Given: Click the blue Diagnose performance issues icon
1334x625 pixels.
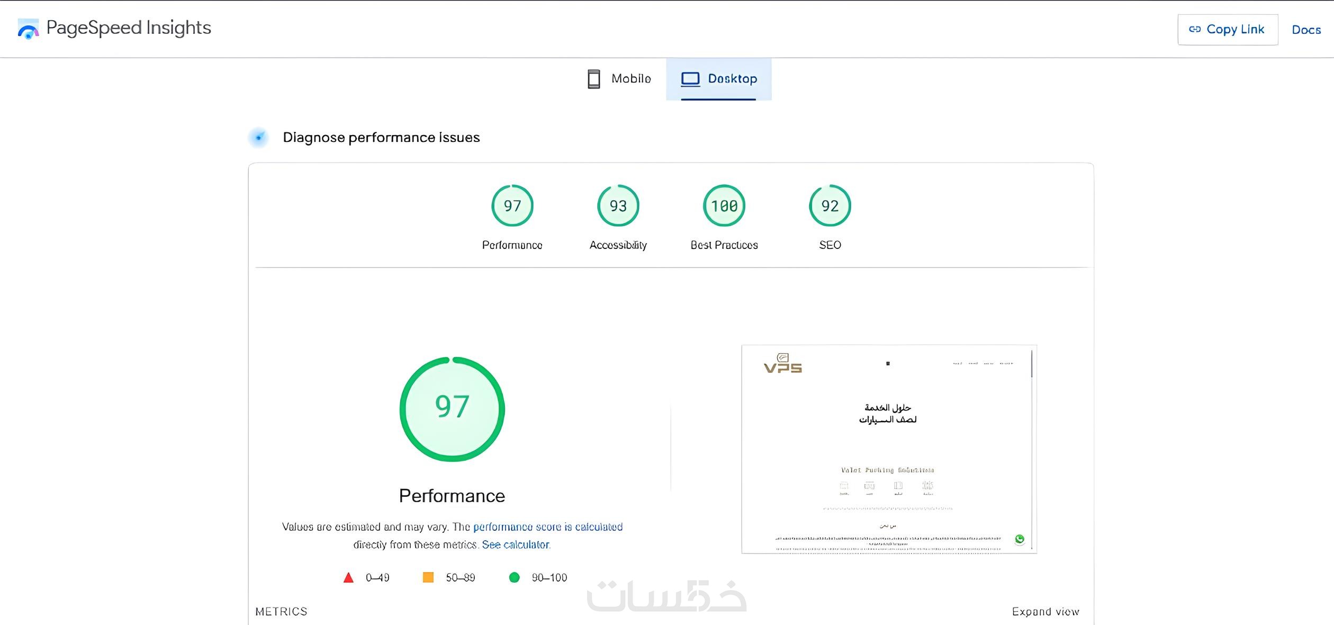Looking at the screenshot, I should (x=258, y=138).
